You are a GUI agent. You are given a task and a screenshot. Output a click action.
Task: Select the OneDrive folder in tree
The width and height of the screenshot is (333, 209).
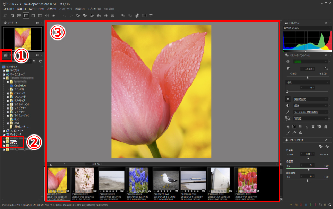pos(20,85)
